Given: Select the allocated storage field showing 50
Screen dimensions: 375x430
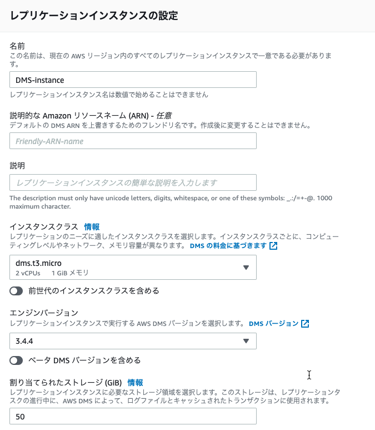Looking at the screenshot, I should pos(133,416).
